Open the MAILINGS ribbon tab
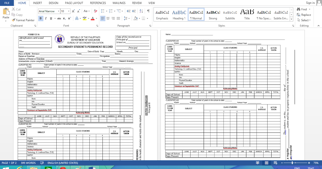 [119, 3]
